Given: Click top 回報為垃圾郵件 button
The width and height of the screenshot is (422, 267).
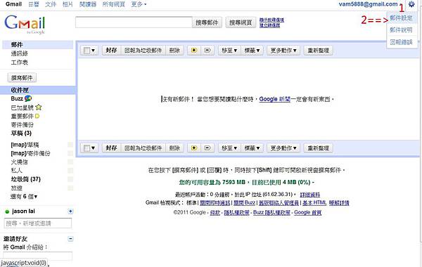Looking at the screenshot, I should click(143, 51).
